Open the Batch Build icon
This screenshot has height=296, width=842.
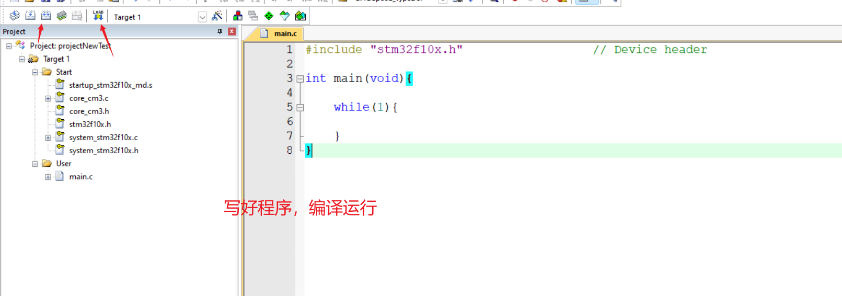pos(62,16)
